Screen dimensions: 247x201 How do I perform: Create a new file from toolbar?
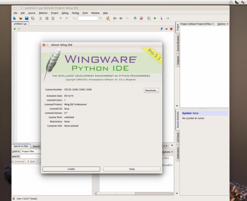click(14, 18)
